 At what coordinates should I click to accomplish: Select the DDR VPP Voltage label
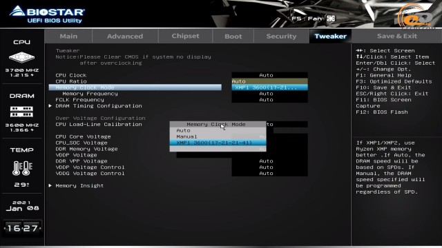(x=81, y=161)
